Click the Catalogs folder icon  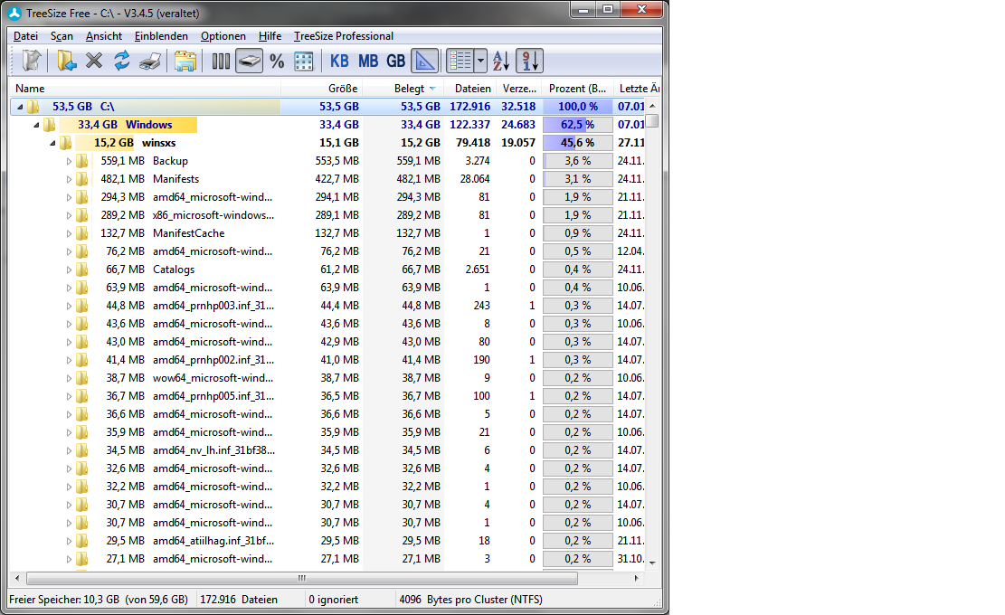point(82,270)
